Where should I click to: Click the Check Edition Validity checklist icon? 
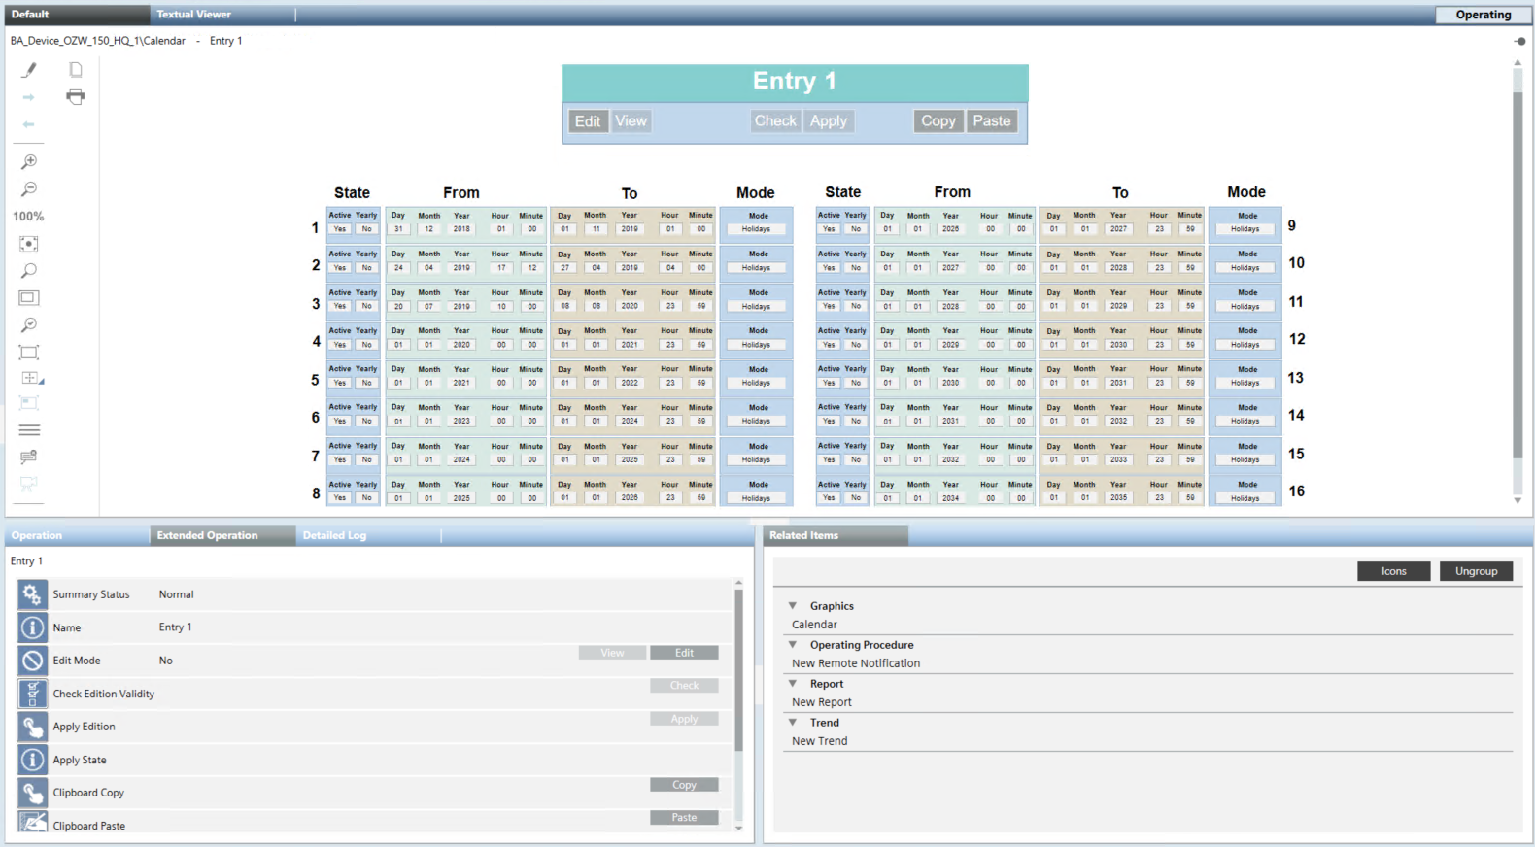point(32,694)
